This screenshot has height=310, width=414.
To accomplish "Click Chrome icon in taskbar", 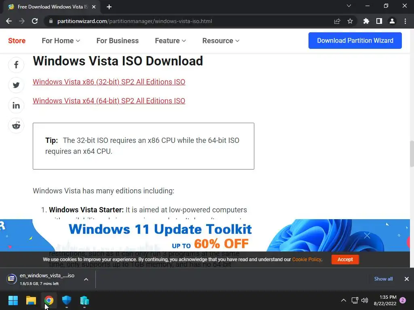I will (x=49, y=300).
